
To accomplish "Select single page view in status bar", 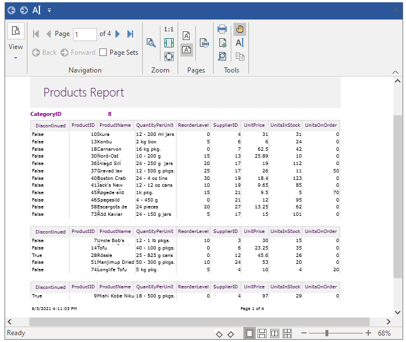I will (250, 333).
